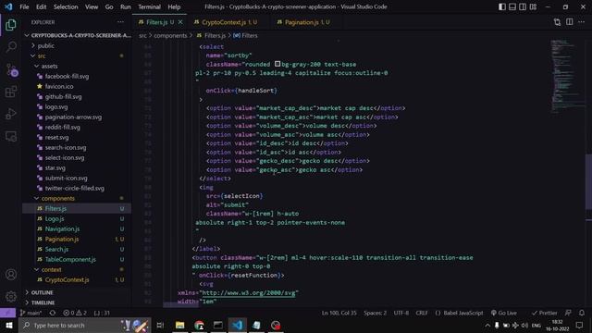This screenshot has width=592, height=333.
Task: Open Remote Explorer view in activity bar
Action: [x=11, y=136]
